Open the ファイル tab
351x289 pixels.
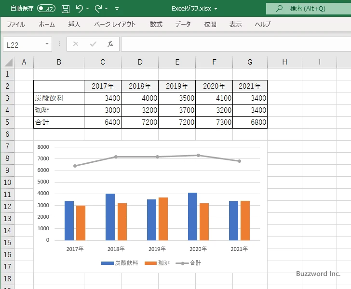pyautogui.click(x=16, y=24)
